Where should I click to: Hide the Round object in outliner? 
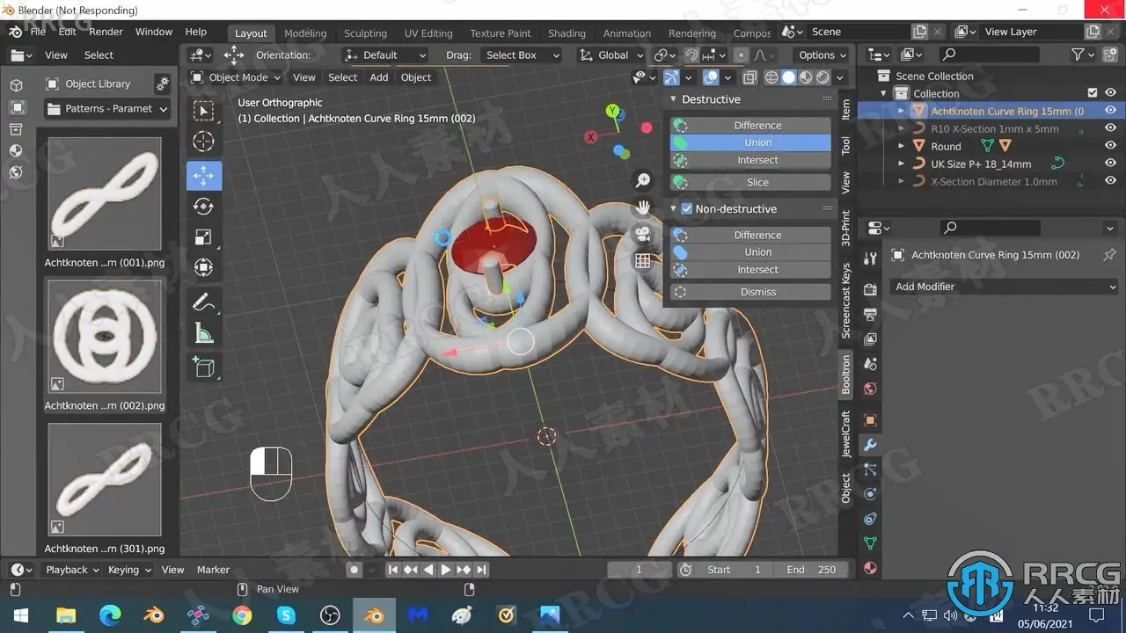point(1110,146)
